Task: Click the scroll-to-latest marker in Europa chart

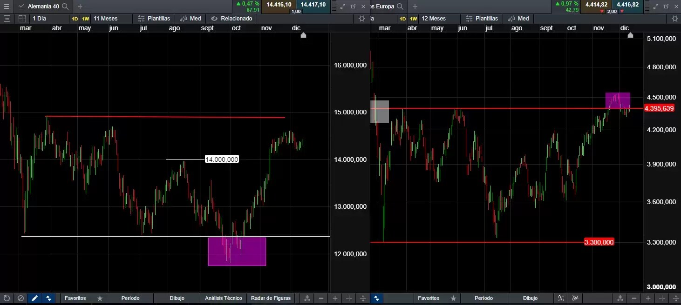Action: (631, 35)
